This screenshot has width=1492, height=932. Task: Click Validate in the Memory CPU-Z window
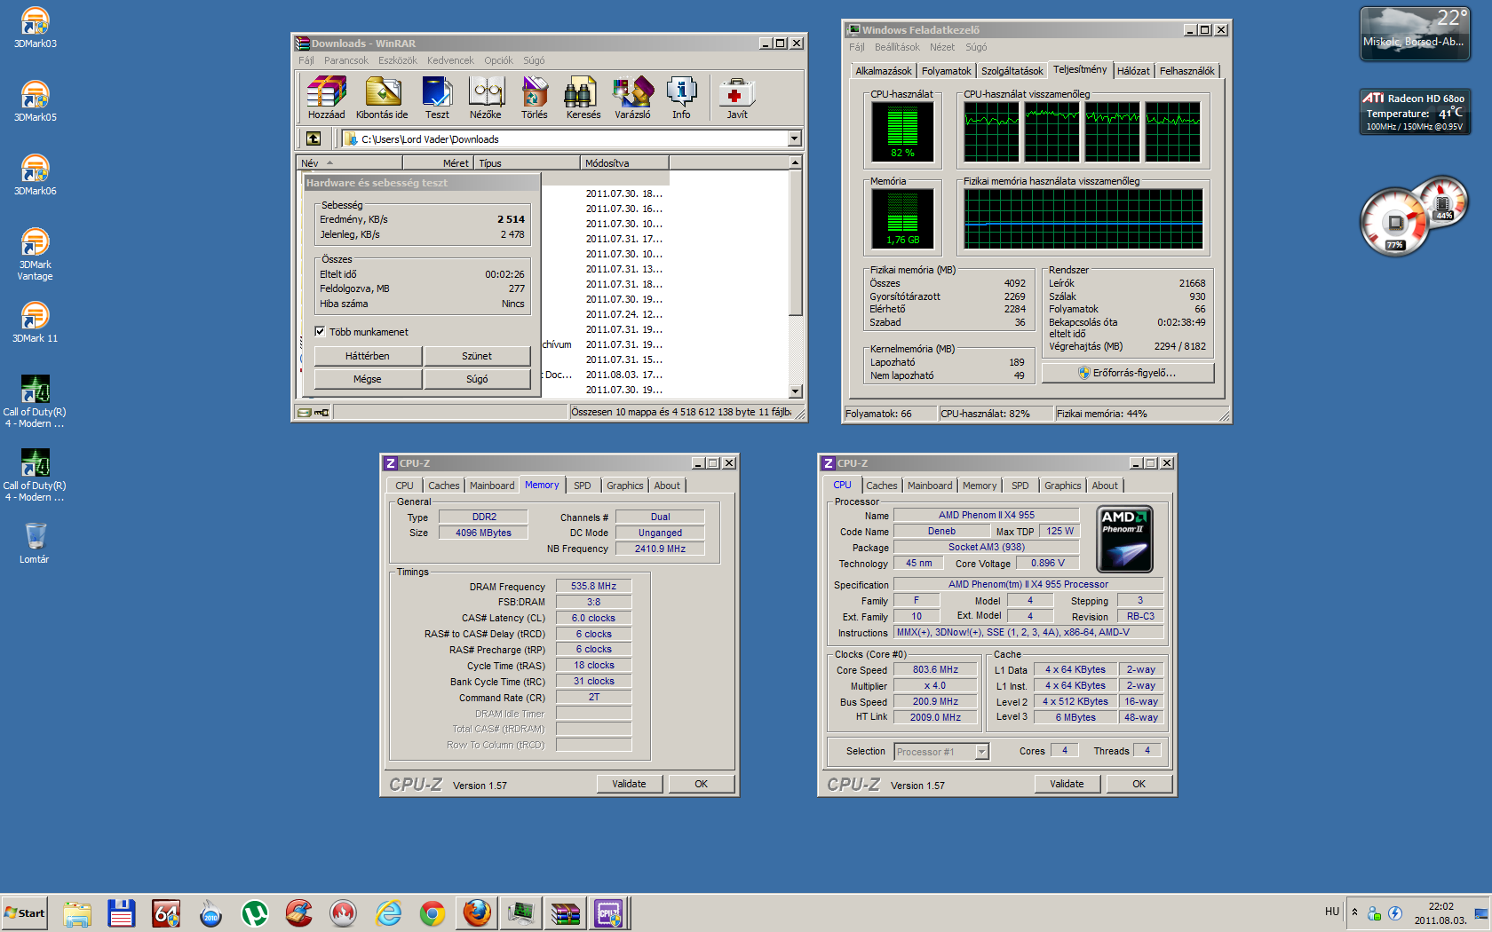coord(629,784)
